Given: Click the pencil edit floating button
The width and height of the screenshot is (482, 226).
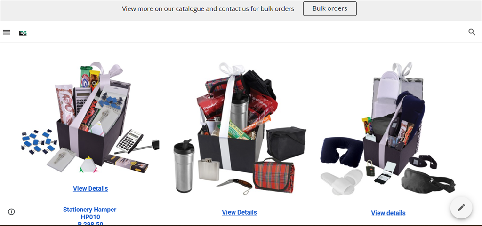Looking at the screenshot, I should click(461, 208).
